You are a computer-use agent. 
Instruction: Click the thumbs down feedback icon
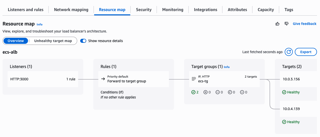point(286,24)
